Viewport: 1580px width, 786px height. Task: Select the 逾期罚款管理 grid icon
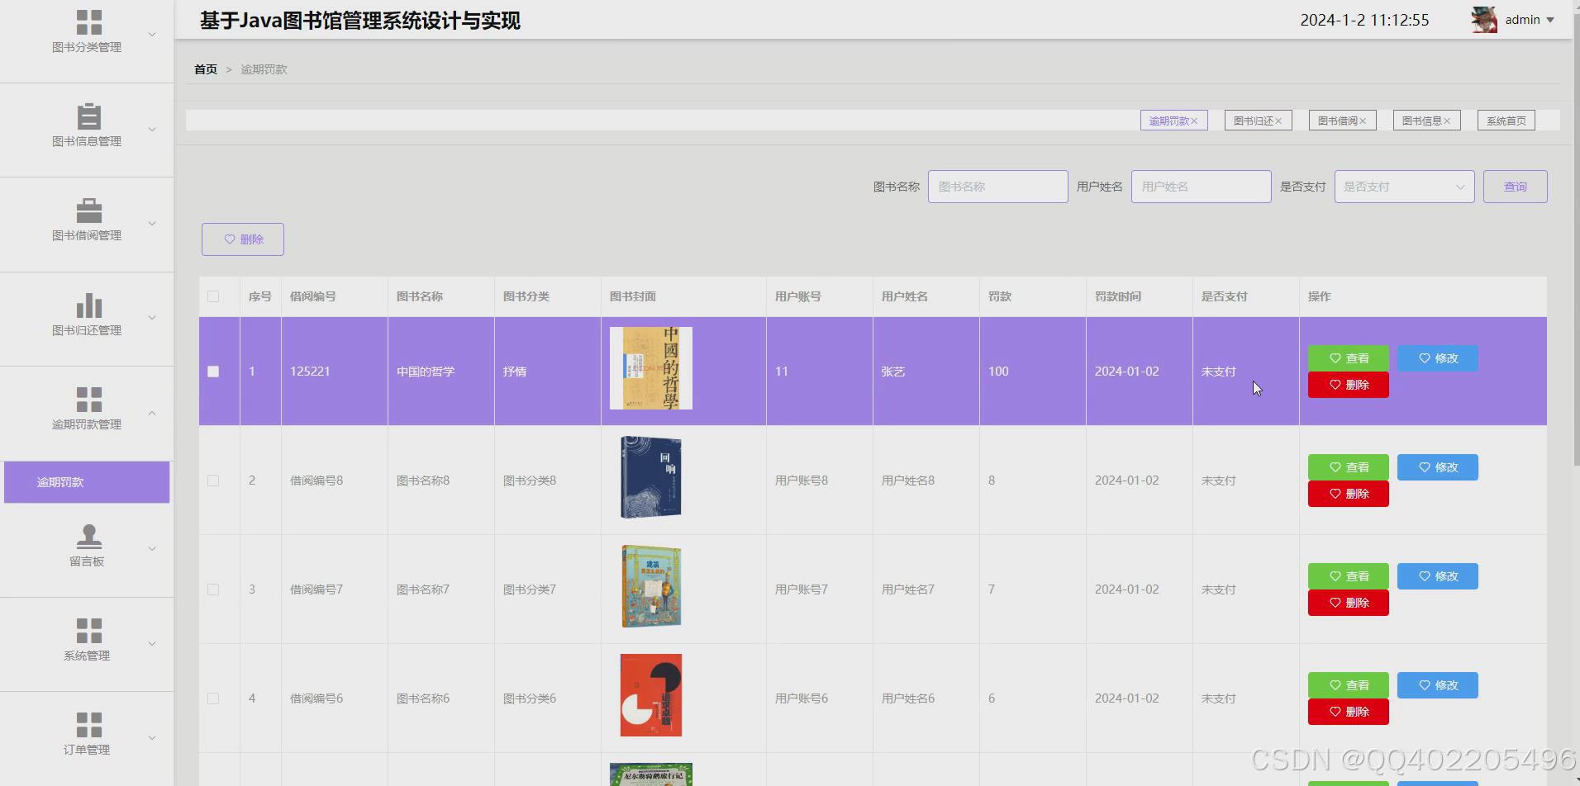pos(88,400)
